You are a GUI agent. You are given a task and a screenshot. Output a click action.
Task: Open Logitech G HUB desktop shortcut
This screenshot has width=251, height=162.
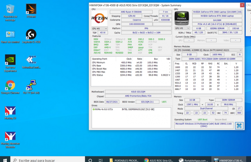[31, 36]
